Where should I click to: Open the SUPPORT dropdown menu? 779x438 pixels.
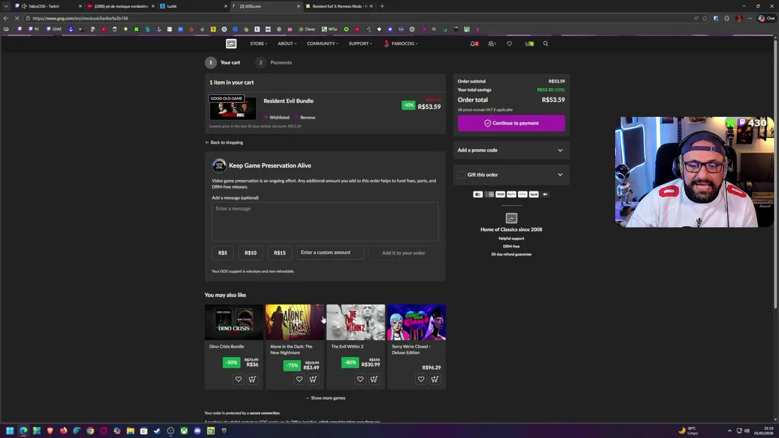pyautogui.click(x=360, y=43)
